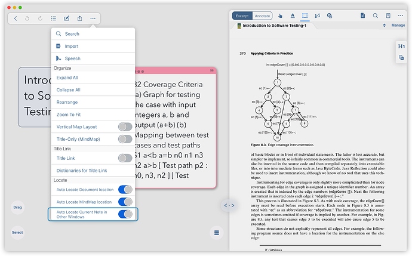Viewport: 412px width, 256px height.
Task: Open the outline list view icon
Action: [x=53, y=18]
